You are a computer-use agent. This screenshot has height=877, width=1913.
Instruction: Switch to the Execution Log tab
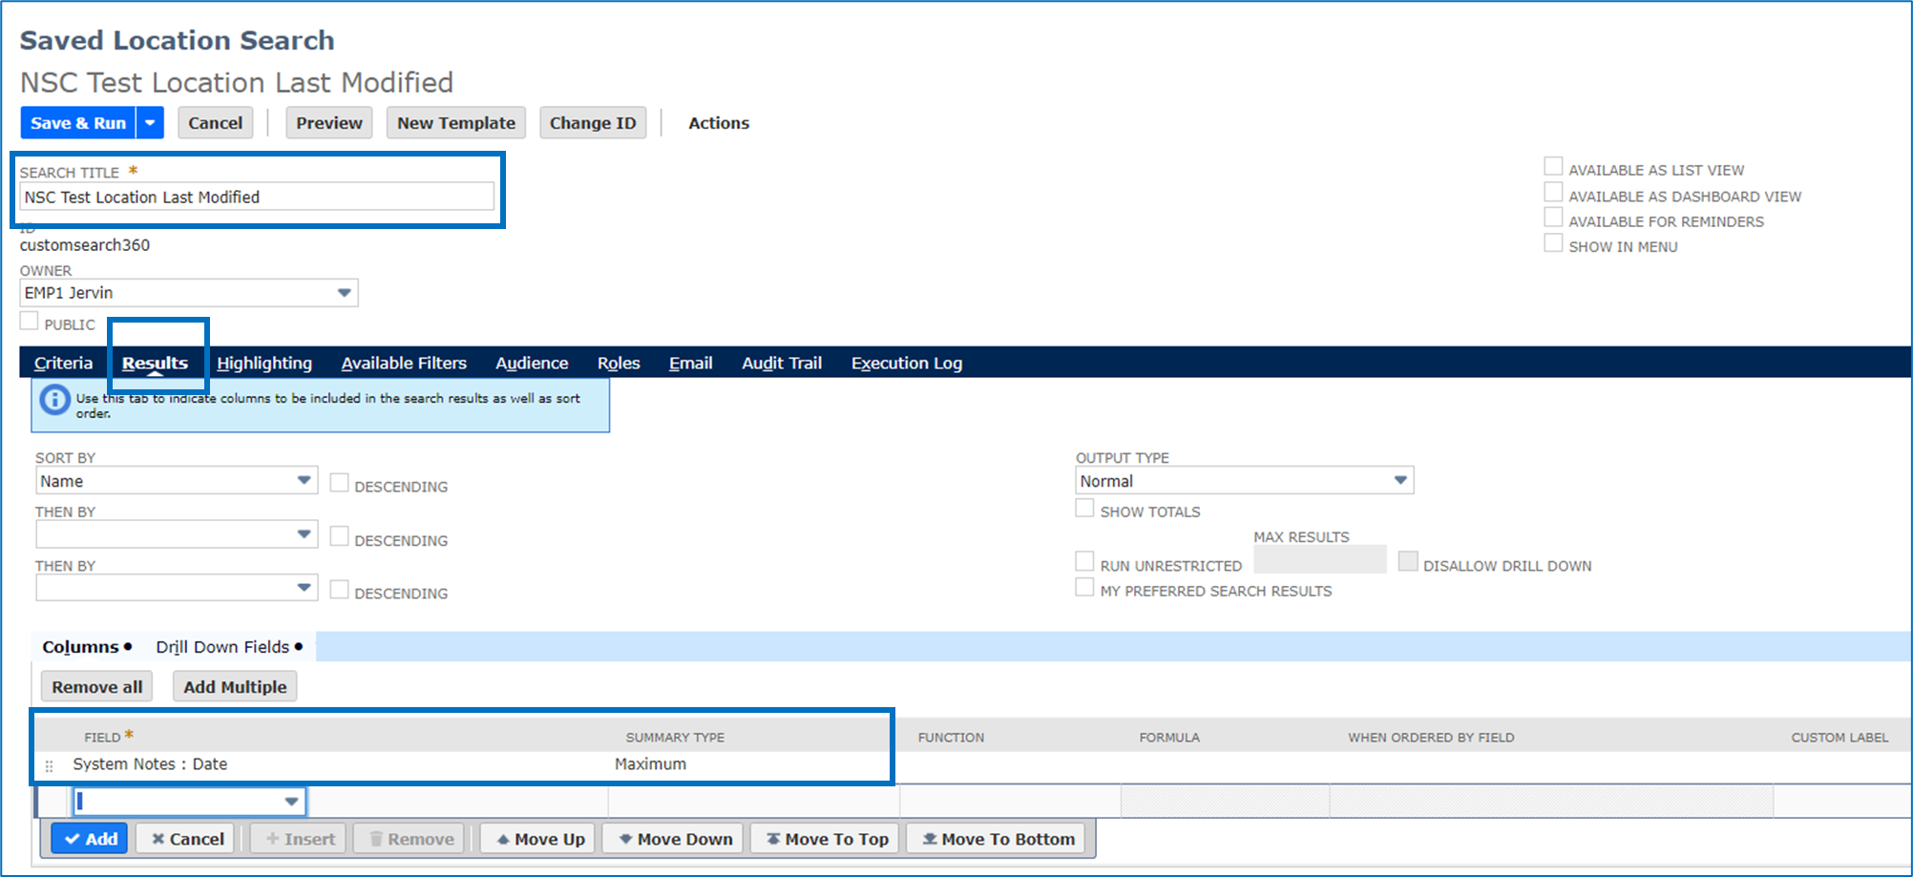click(x=907, y=363)
